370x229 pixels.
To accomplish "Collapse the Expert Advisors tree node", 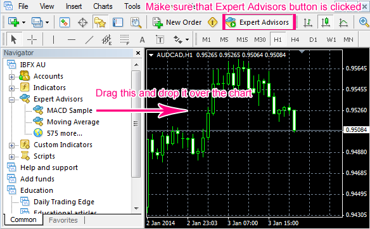I will (x=11, y=100).
